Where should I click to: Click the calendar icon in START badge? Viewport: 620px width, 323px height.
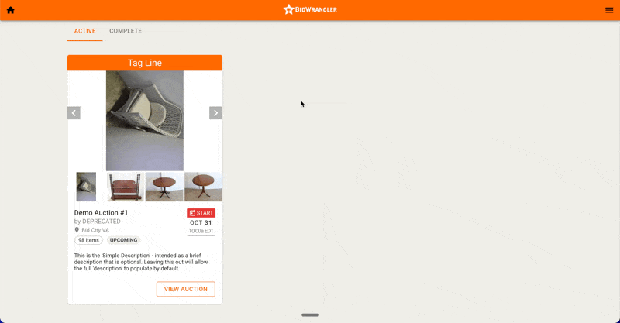click(x=192, y=213)
